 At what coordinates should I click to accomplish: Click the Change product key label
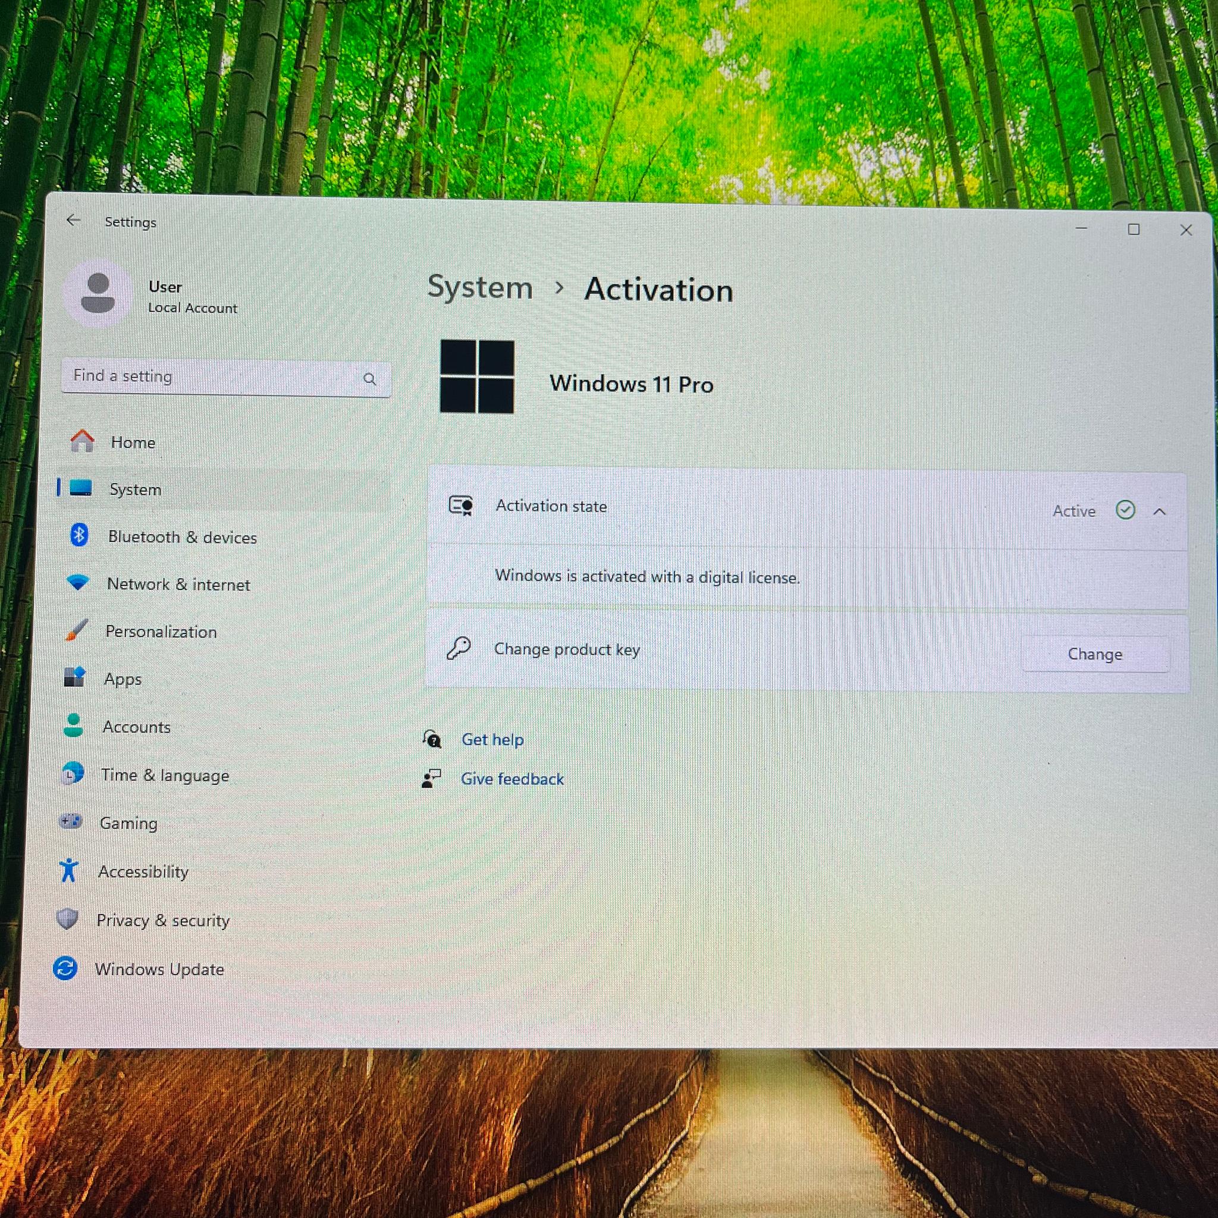567,649
